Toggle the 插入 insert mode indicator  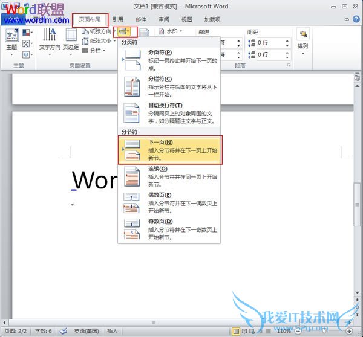pos(113,331)
